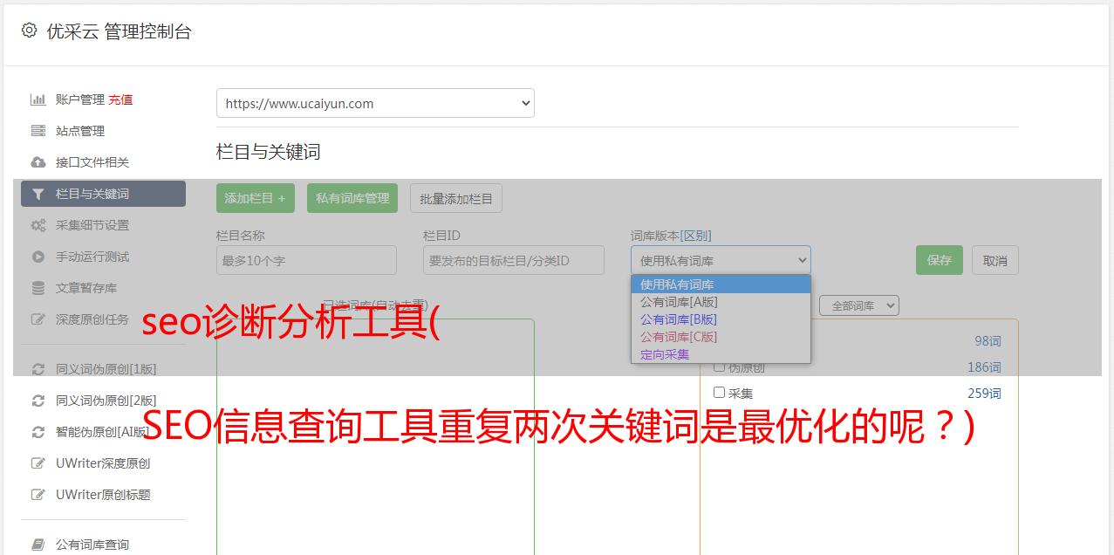Open the site URL dropdown

click(x=375, y=103)
